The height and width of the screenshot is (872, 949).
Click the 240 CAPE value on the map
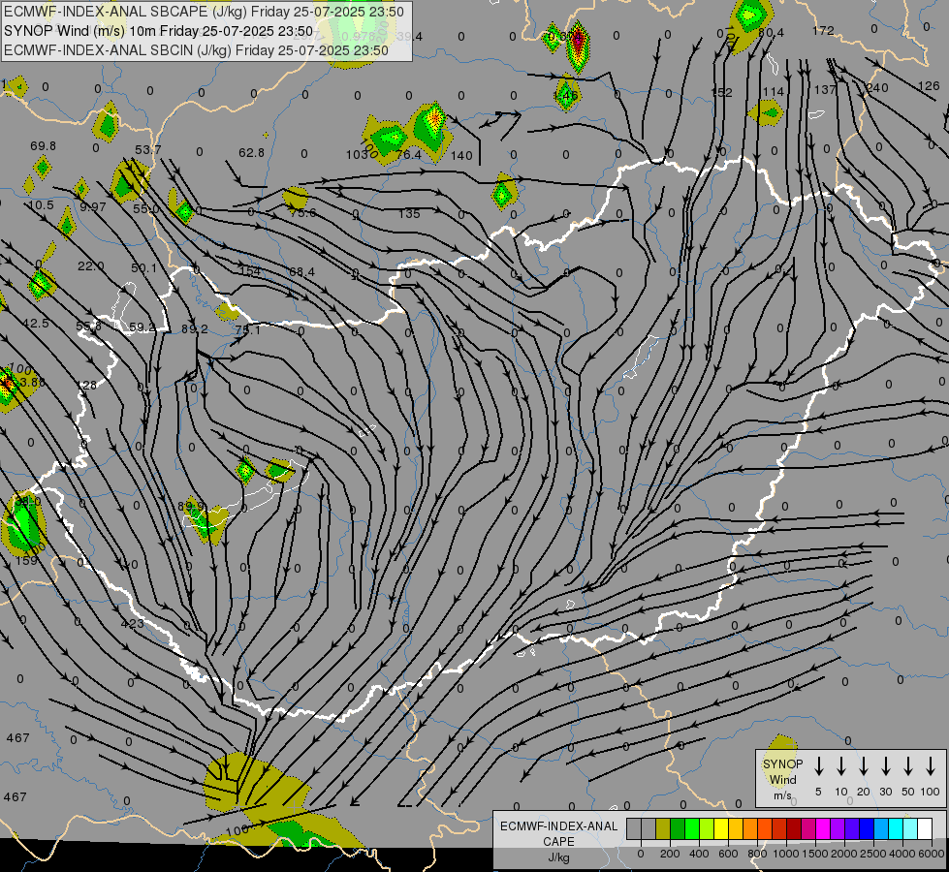tap(877, 88)
